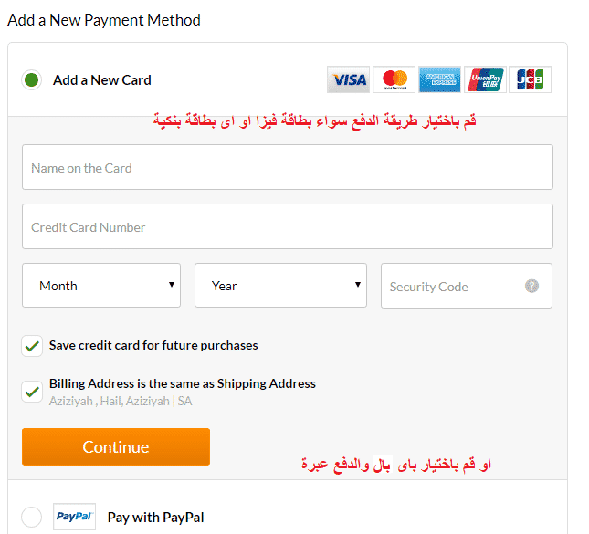Click the JCB card icon
The image size is (589, 534).
click(x=530, y=79)
